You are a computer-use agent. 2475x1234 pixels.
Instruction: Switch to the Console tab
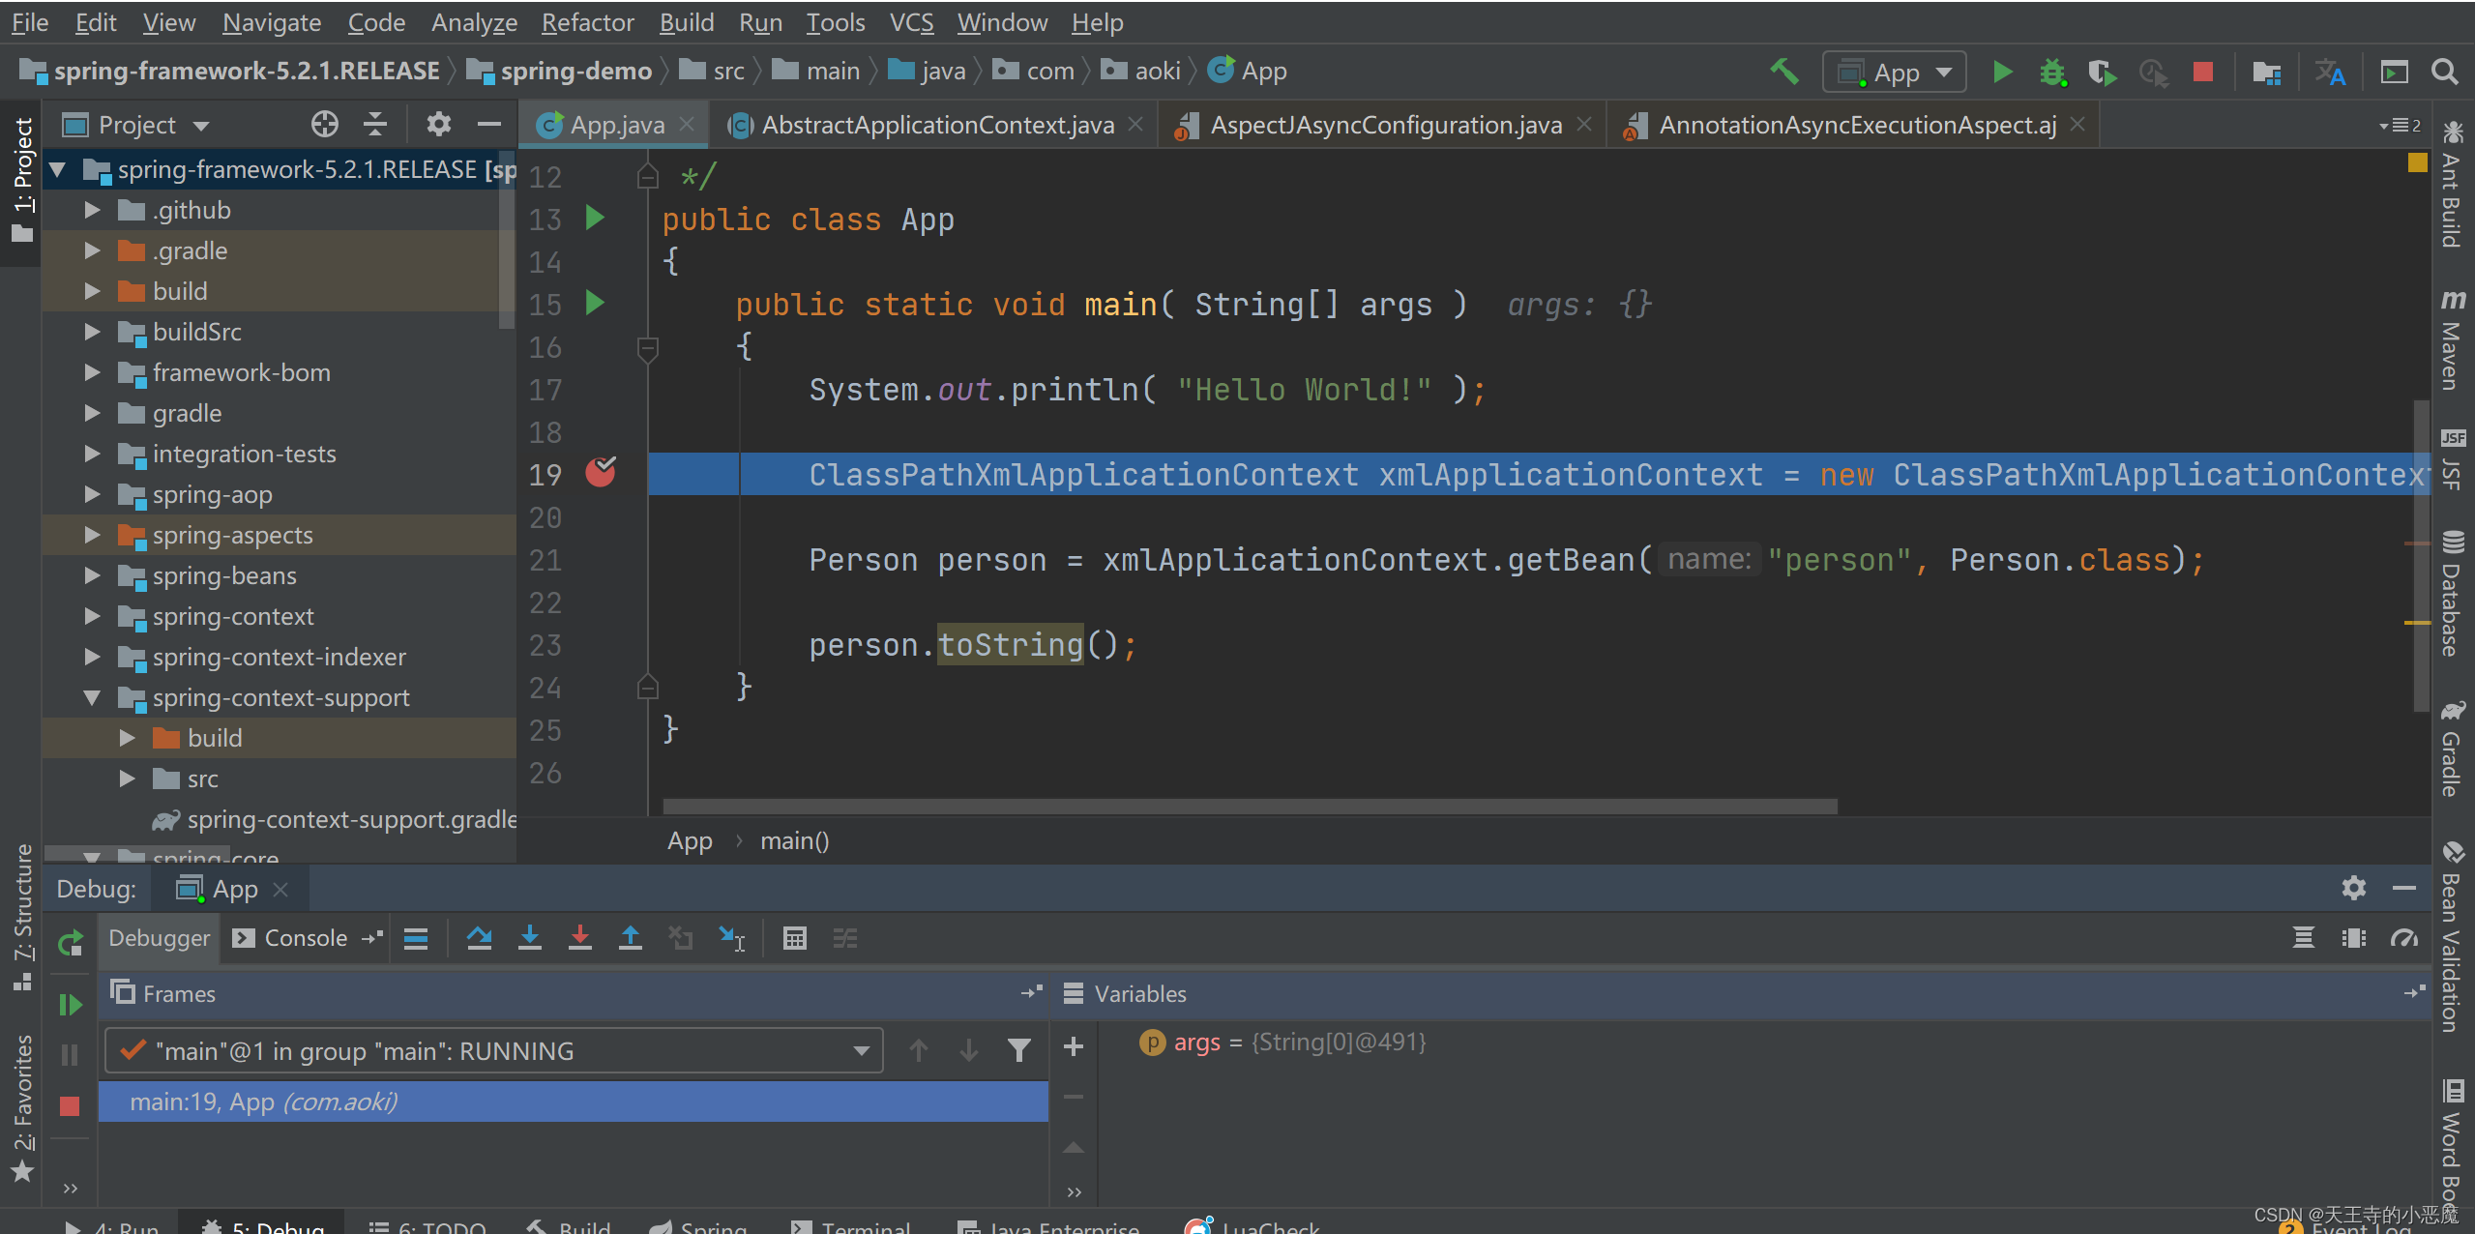pyautogui.click(x=305, y=938)
